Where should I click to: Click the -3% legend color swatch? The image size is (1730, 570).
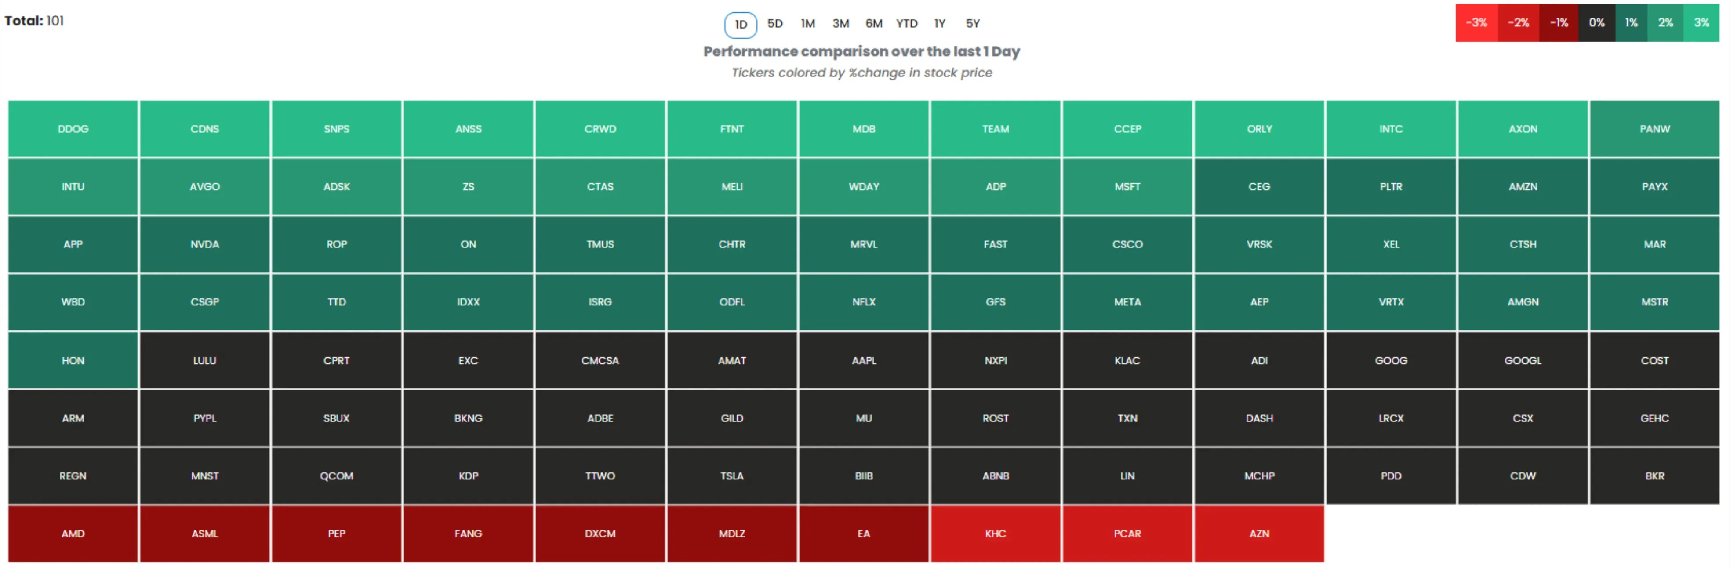(x=1476, y=23)
